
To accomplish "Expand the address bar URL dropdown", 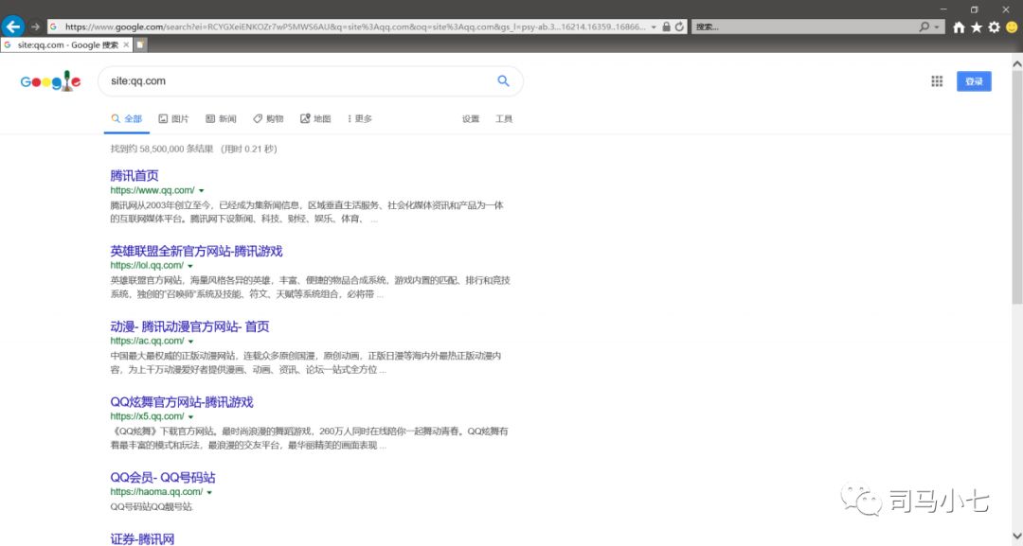I will point(654,27).
